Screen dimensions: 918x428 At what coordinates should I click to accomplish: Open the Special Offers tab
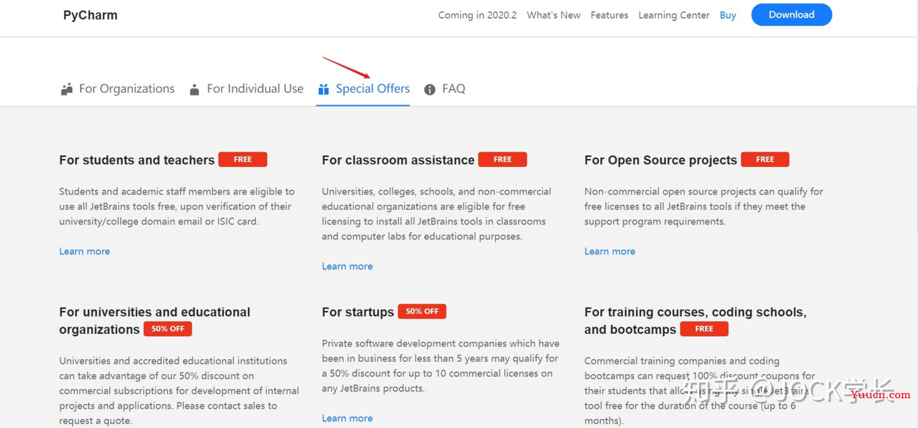click(x=364, y=89)
